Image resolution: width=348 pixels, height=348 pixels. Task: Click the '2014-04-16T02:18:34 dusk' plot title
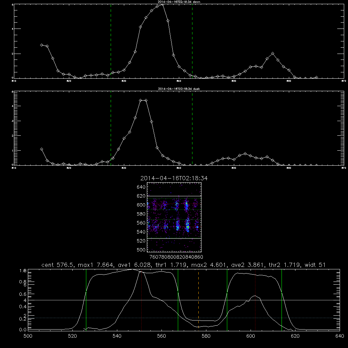[179, 89]
